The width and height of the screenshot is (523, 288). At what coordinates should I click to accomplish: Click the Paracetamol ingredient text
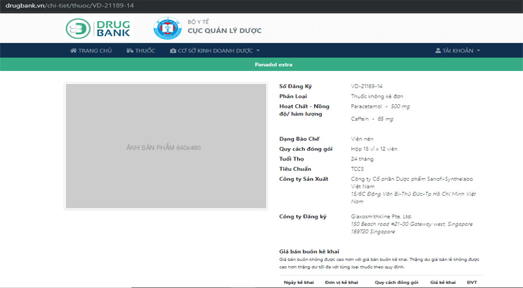point(366,107)
